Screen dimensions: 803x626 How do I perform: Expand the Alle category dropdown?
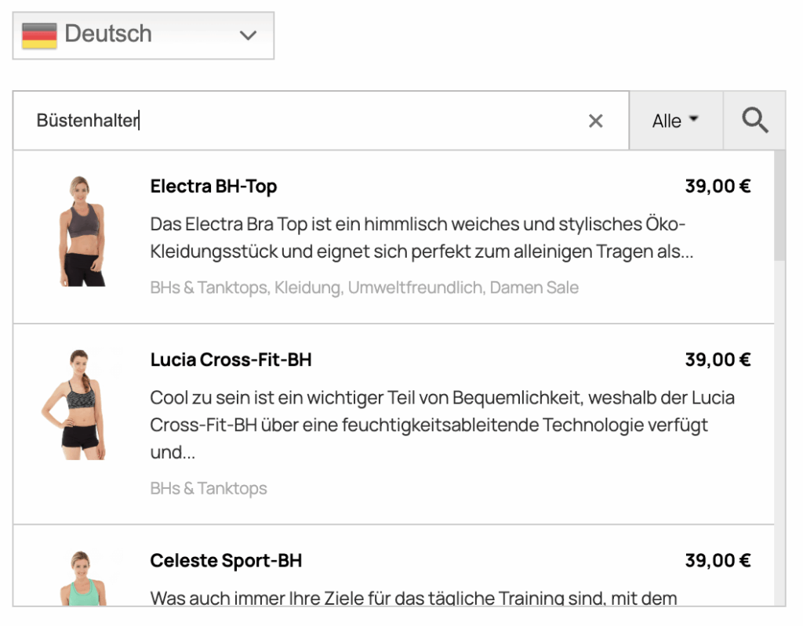pos(674,120)
